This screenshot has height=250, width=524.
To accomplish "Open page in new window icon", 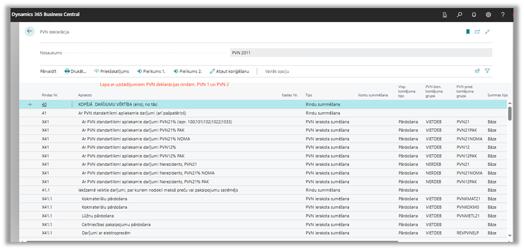I will [x=477, y=32].
